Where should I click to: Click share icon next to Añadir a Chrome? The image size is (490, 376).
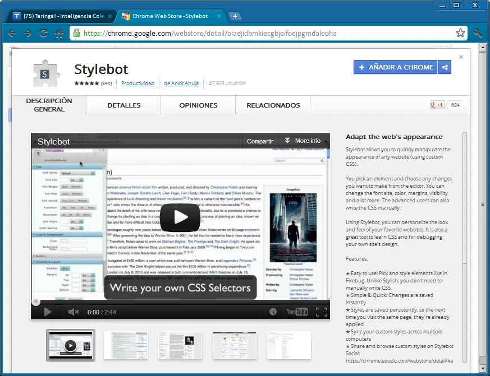click(445, 67)
